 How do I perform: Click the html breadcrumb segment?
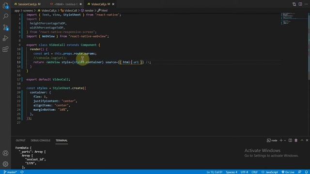[102, 11]
